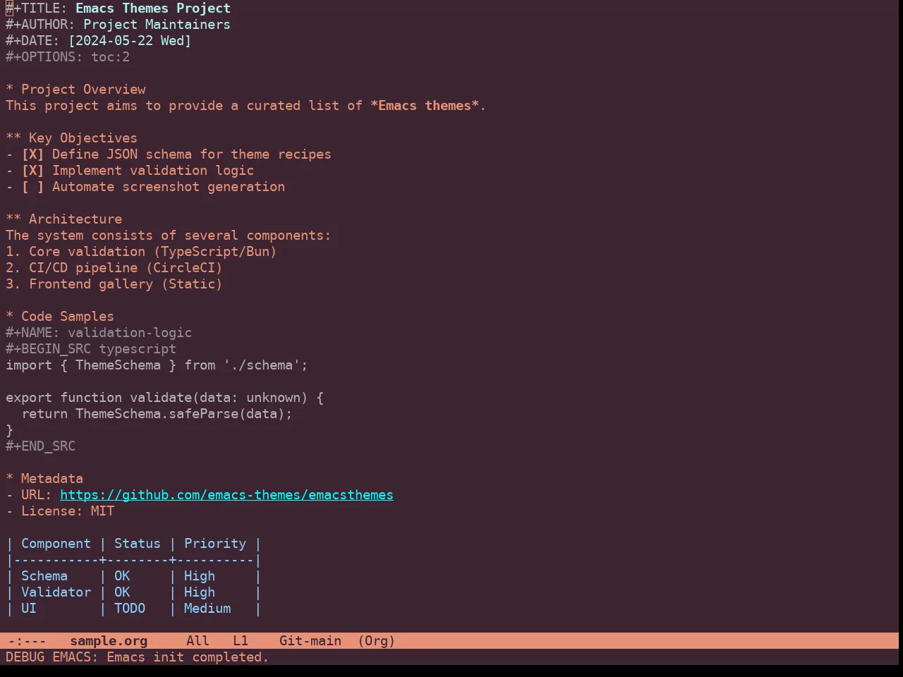
Task: Click the 'import { ThemeSchema }' code line
Action: point(157,365)
